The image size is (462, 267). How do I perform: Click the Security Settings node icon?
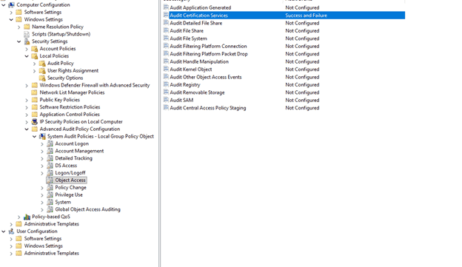pos(27,41)
